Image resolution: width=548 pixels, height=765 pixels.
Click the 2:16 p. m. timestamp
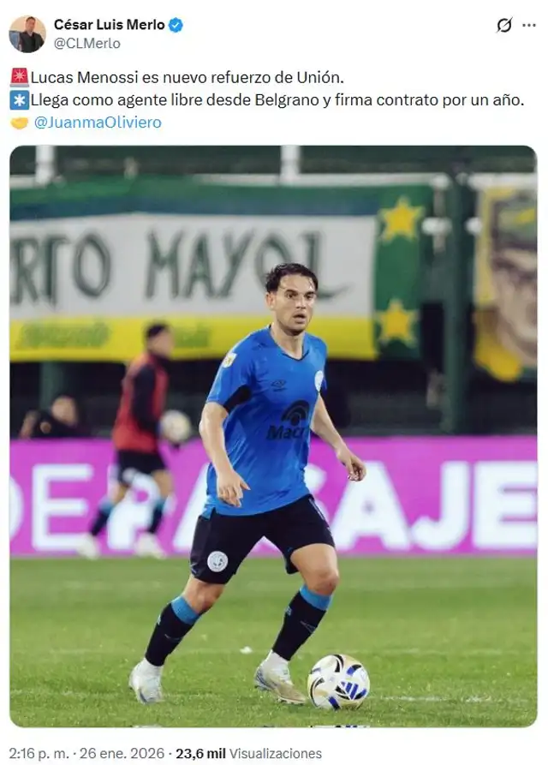39,753
